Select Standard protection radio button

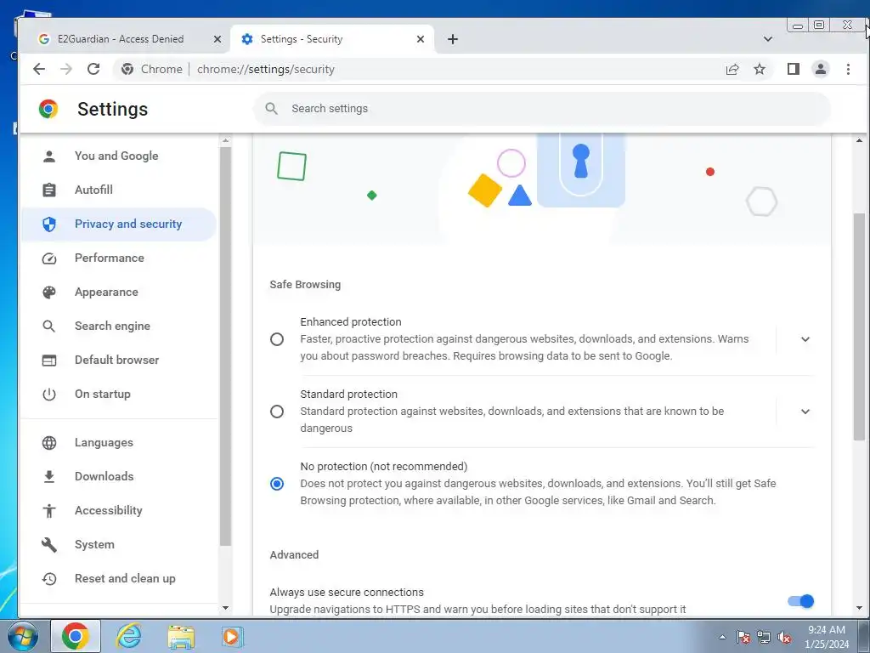click(x=277, y=412)
